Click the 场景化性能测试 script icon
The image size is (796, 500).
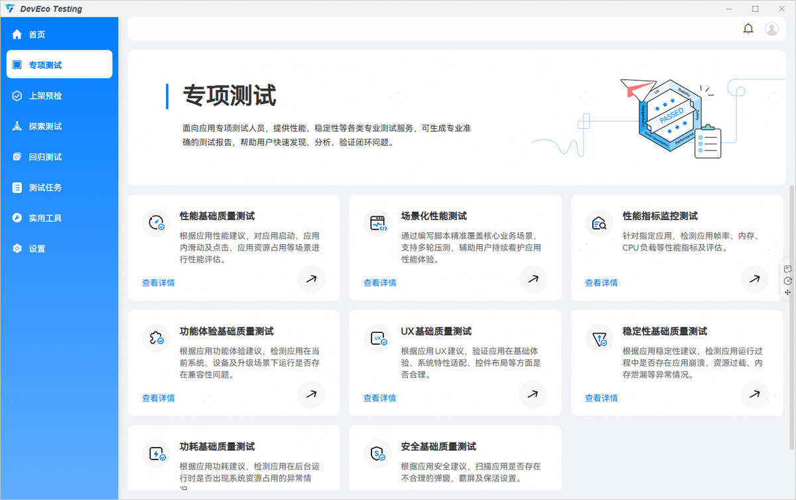click(378, 223)
